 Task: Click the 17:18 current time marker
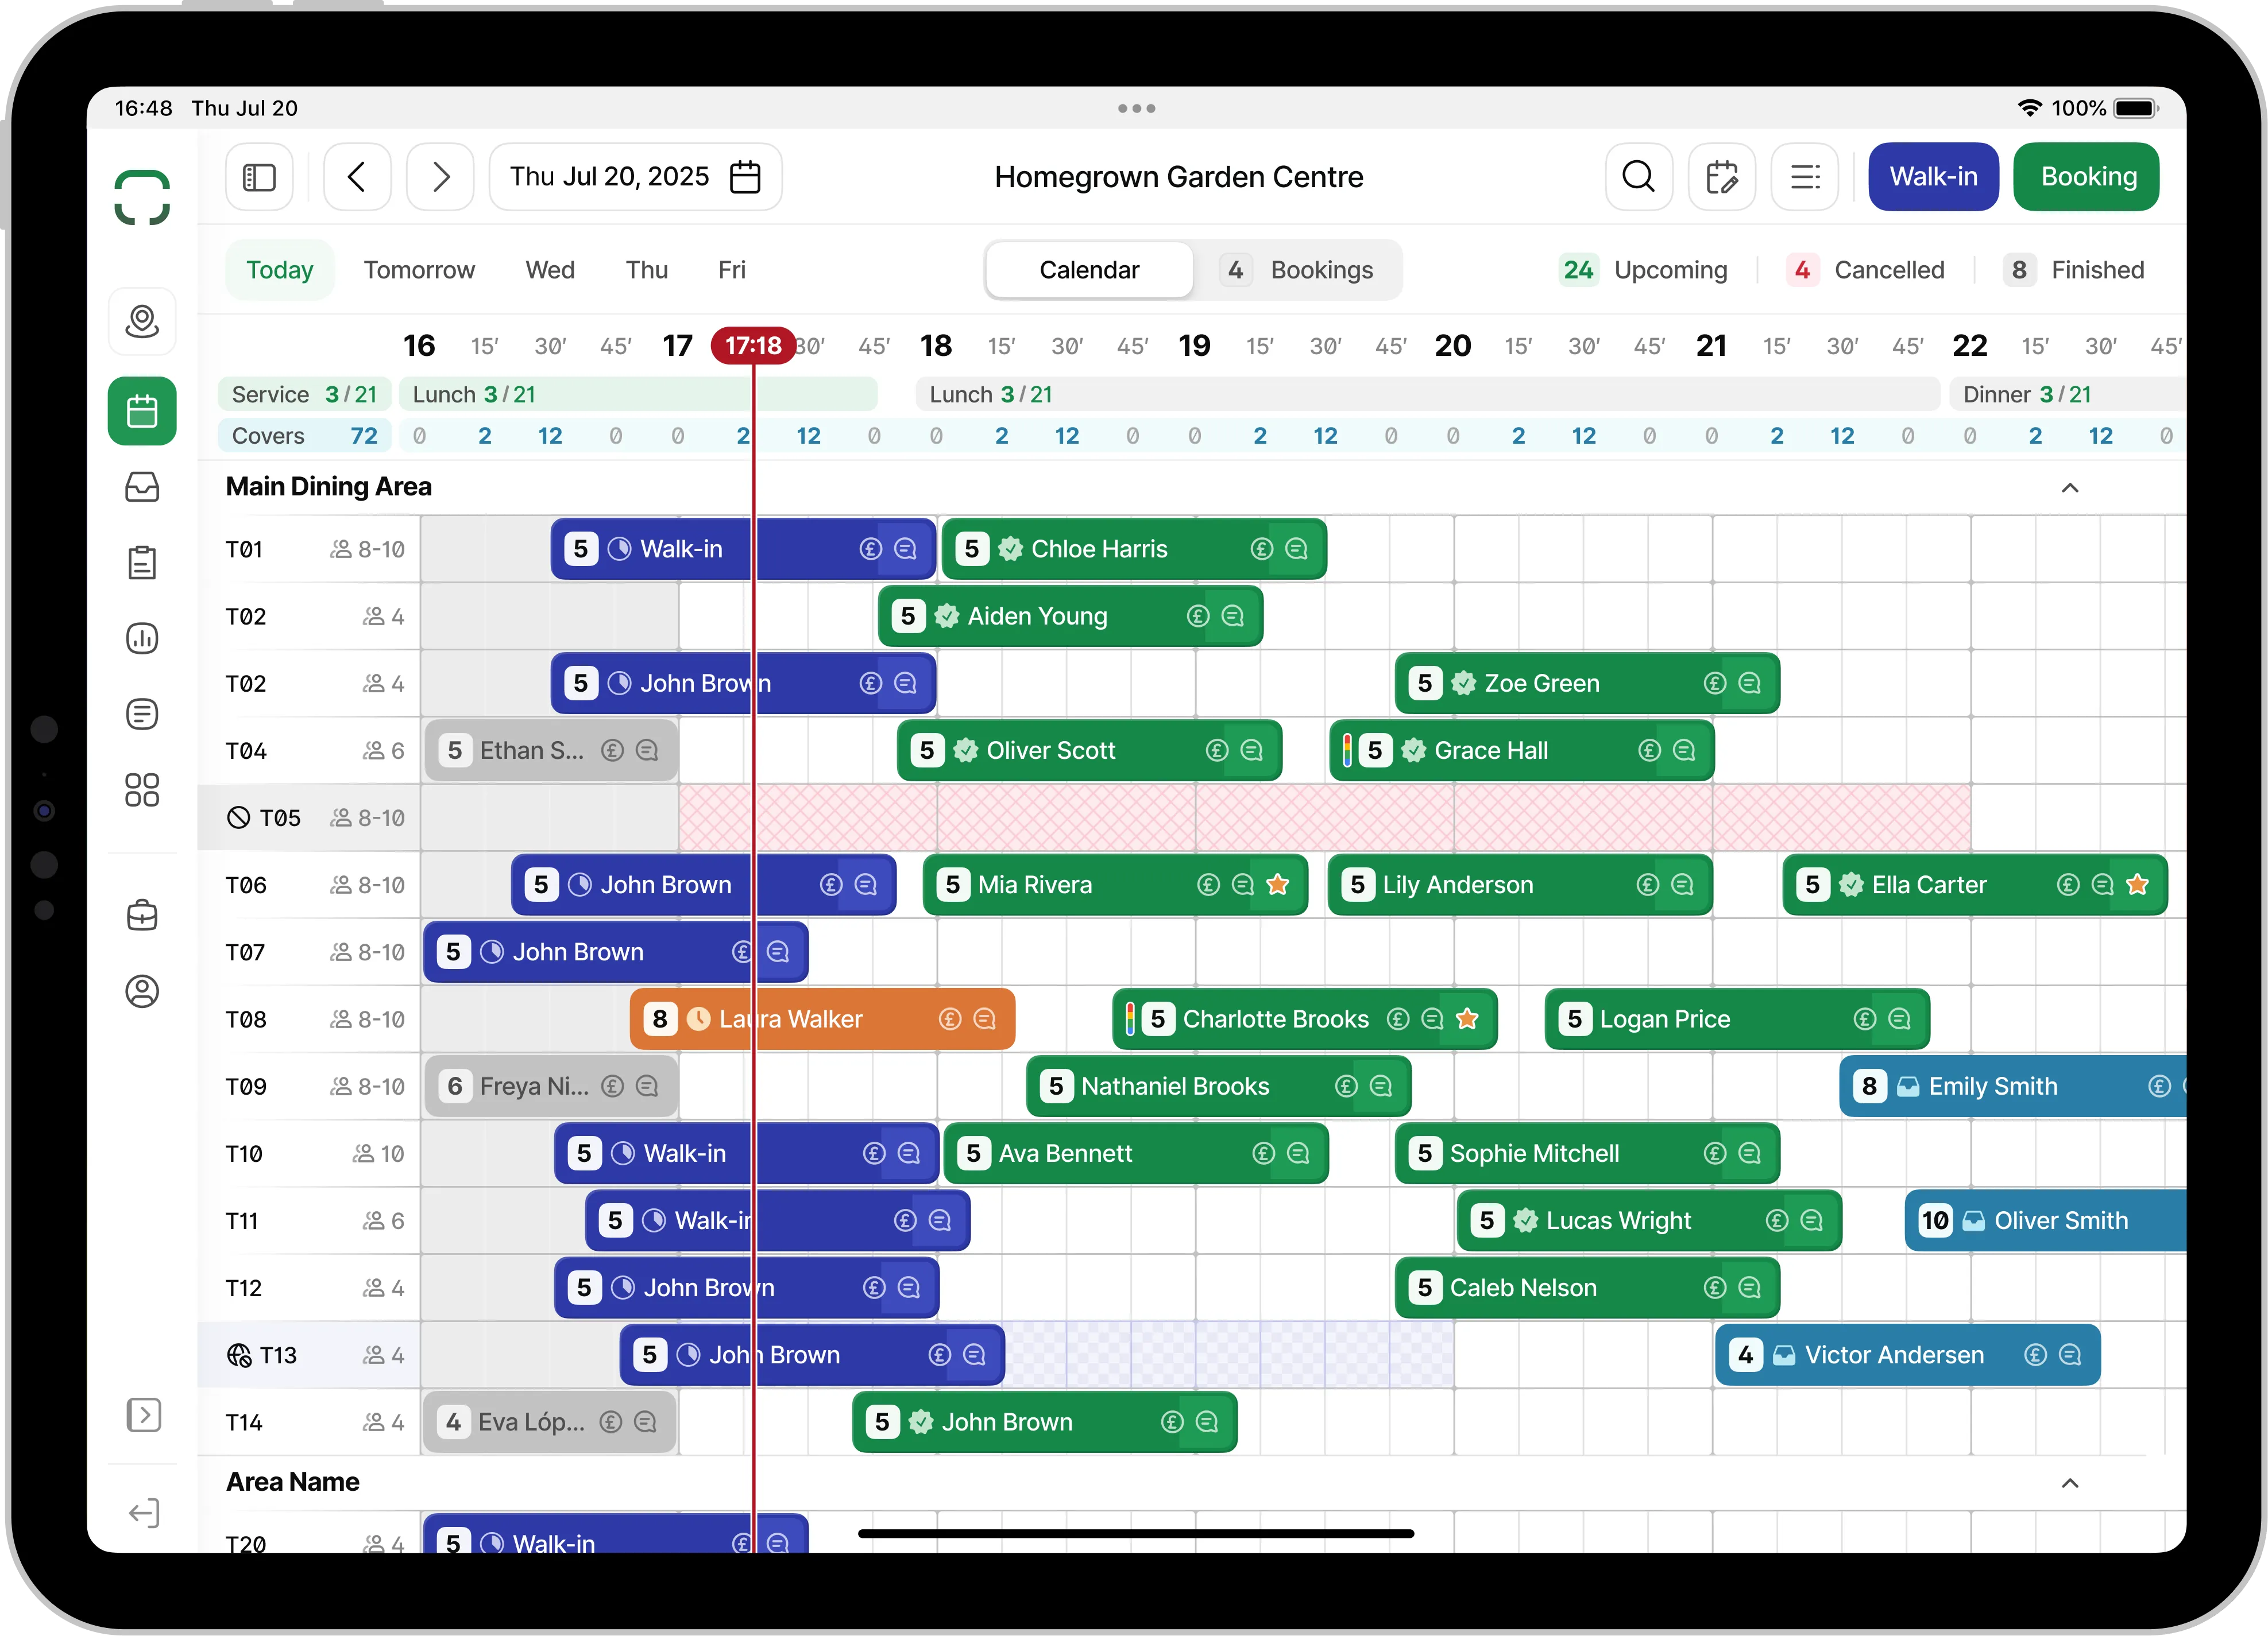(753, 346)
